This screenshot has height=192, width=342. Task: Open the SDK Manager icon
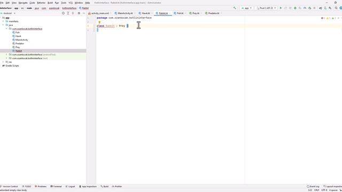point(330,8)
